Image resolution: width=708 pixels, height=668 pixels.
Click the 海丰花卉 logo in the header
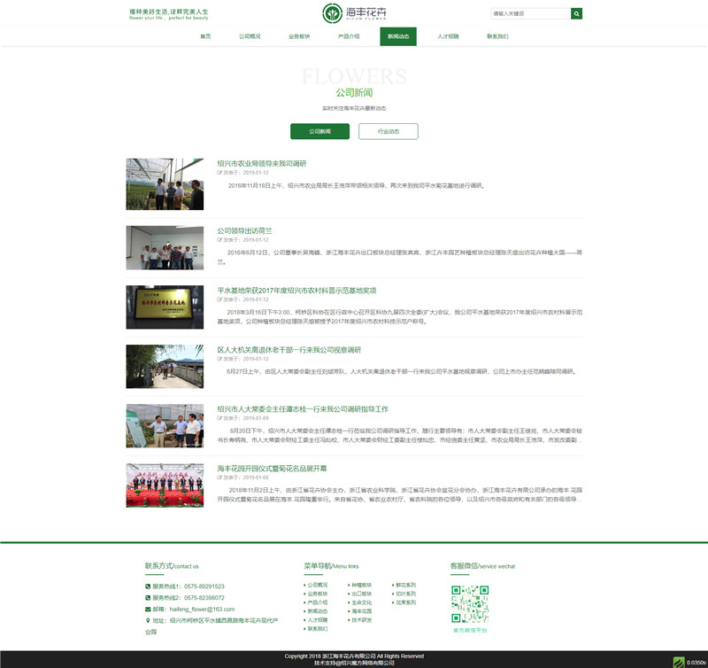tap(353, 13)
